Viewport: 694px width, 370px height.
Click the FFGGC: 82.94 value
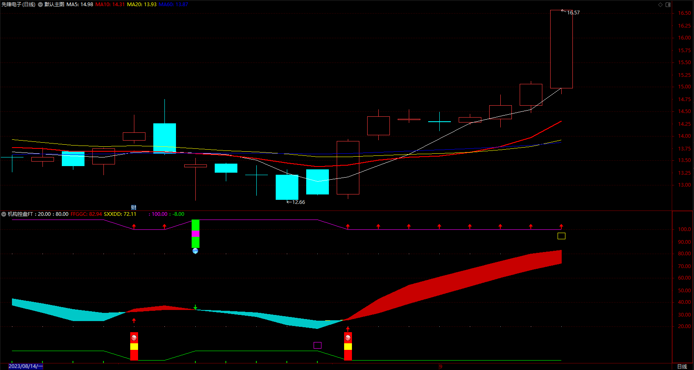86,214
